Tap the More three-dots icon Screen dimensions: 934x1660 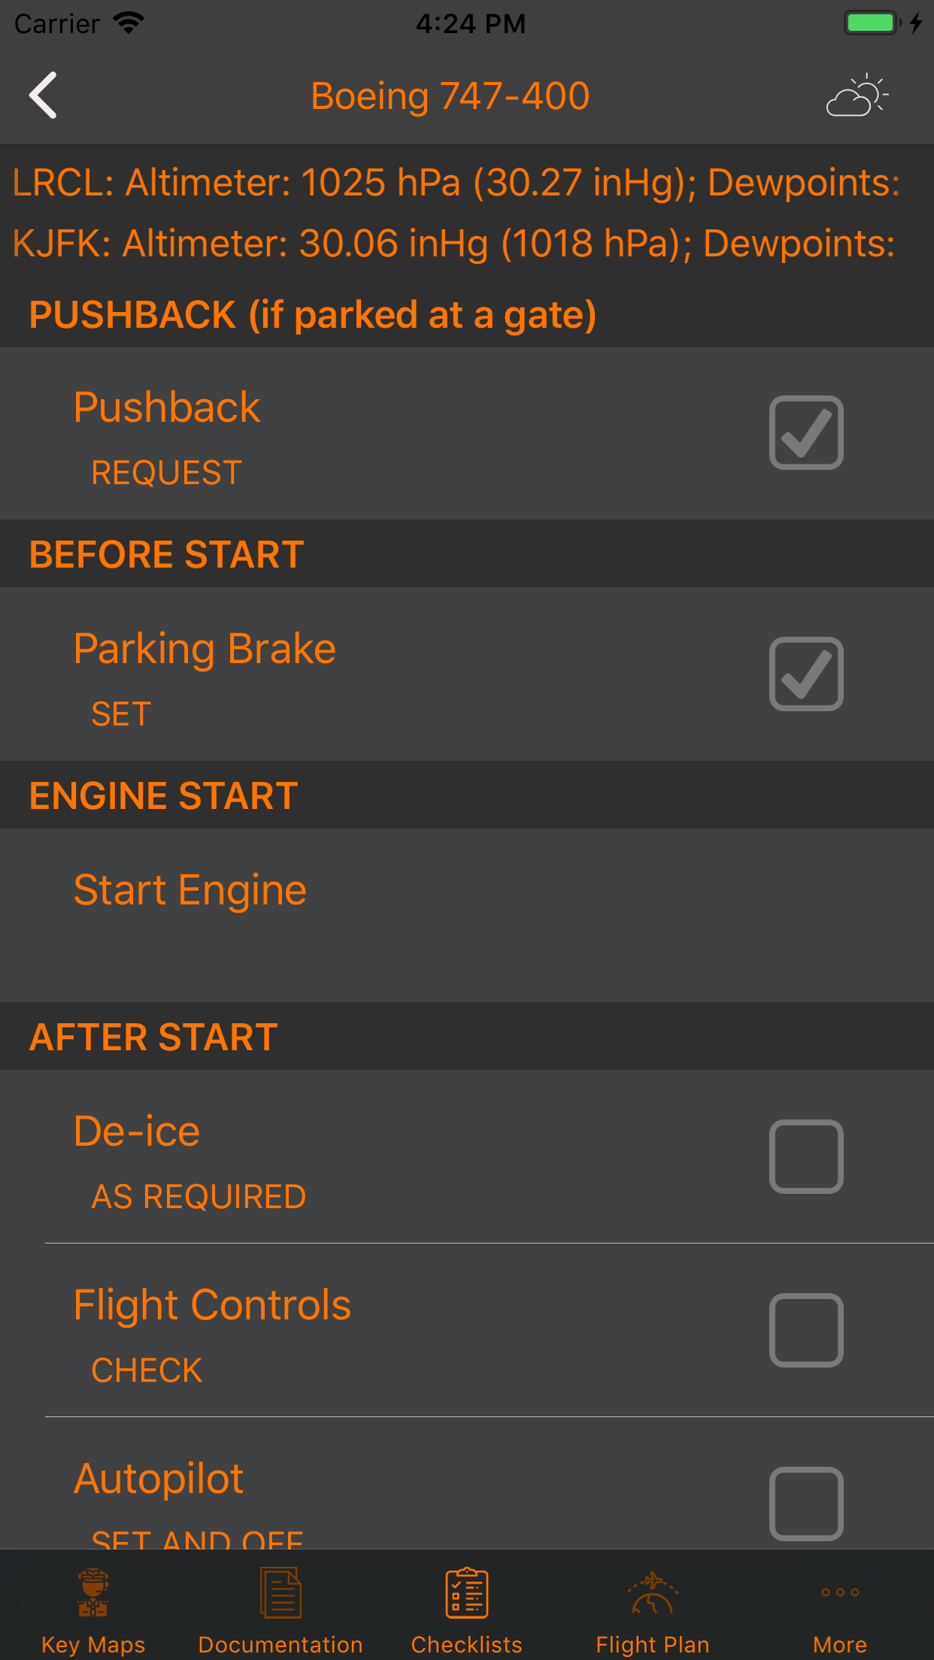point(840,1592)
